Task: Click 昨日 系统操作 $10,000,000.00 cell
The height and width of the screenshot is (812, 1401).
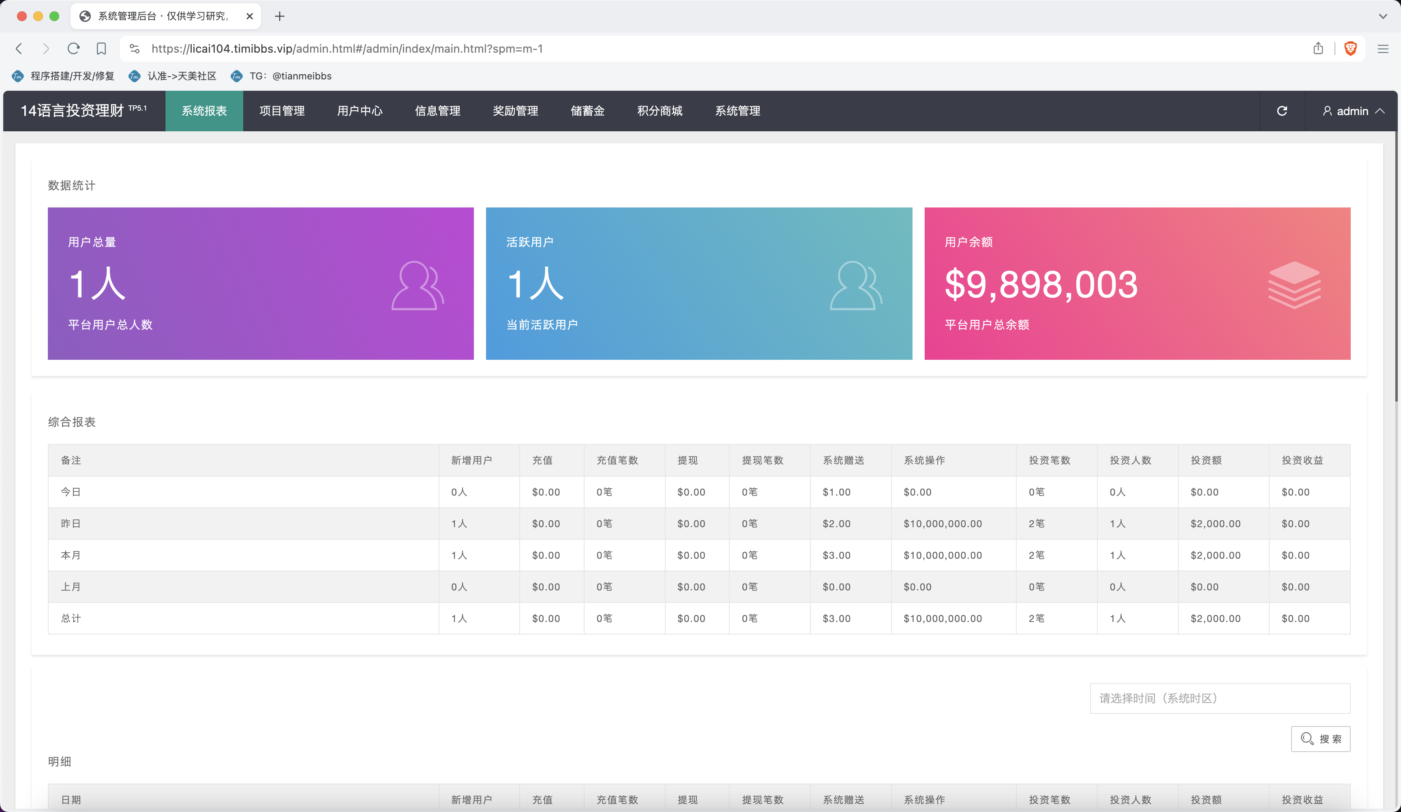Action: click(953, 524)
